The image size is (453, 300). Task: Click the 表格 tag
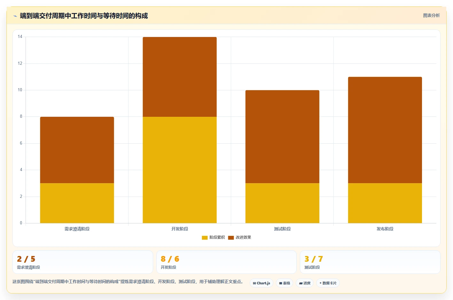pos(285,283)
